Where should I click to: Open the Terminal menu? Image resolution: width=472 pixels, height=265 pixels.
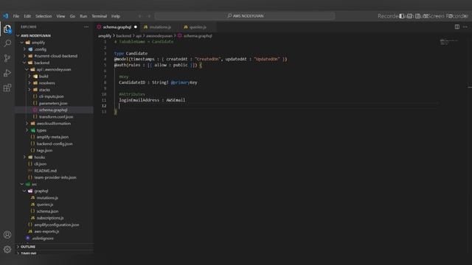(x=100, y=16)
